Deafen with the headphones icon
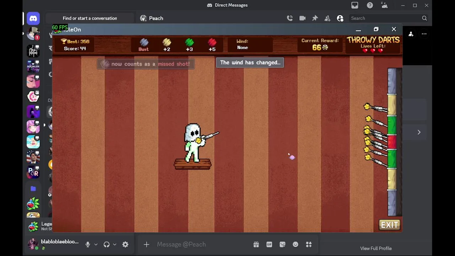 [106, 244]
